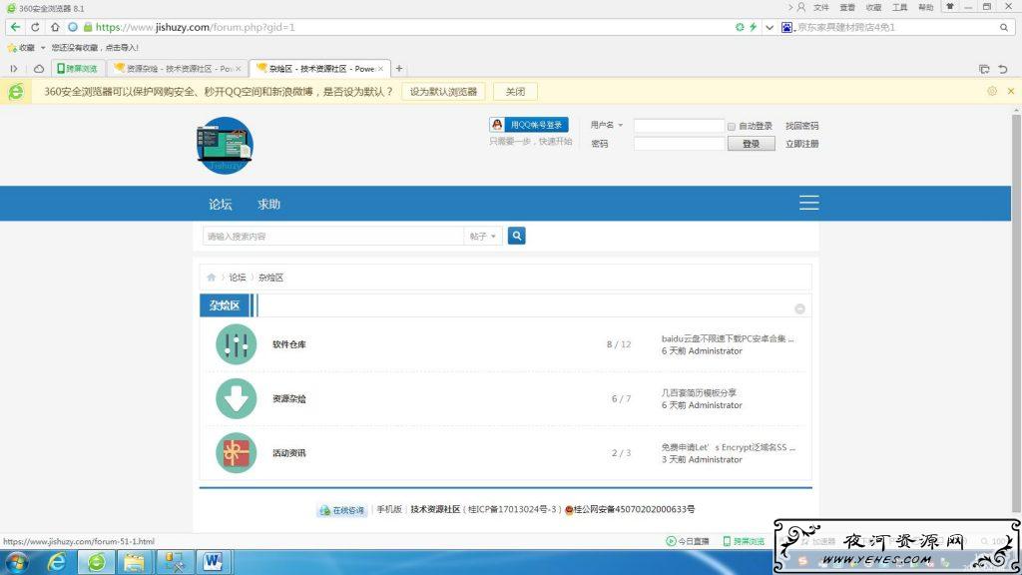Screen dimensions: 1022x575
Task: Check the 自动登录 checkbox
Action: click(732, 127)
